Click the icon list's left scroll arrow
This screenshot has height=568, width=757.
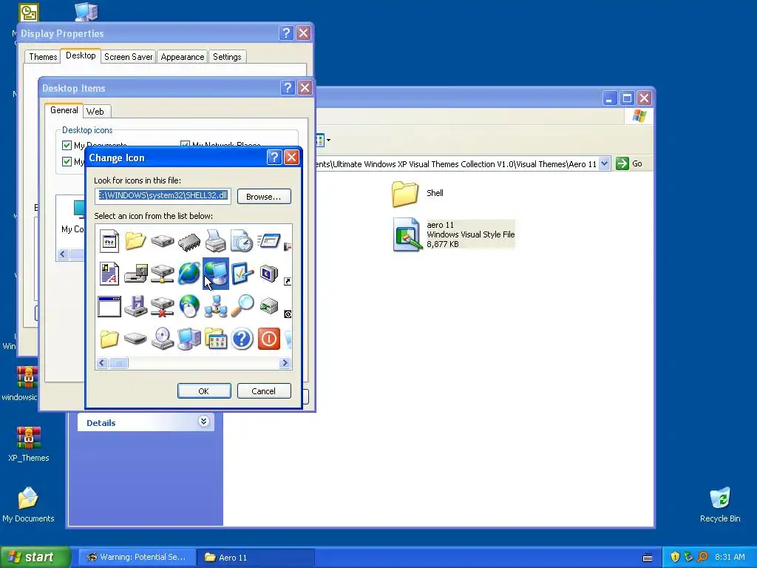102,362
